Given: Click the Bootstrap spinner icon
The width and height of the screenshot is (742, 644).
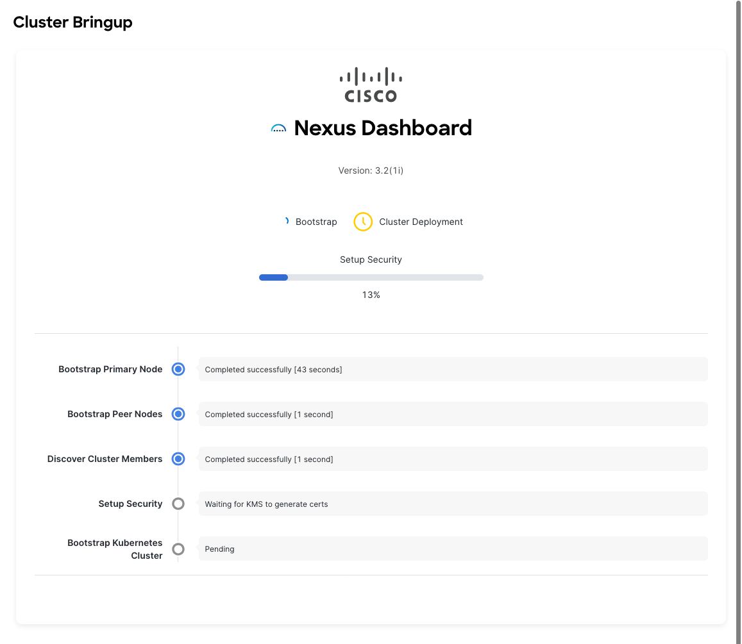Looking at the screenshot, I should tap(286, 221).
